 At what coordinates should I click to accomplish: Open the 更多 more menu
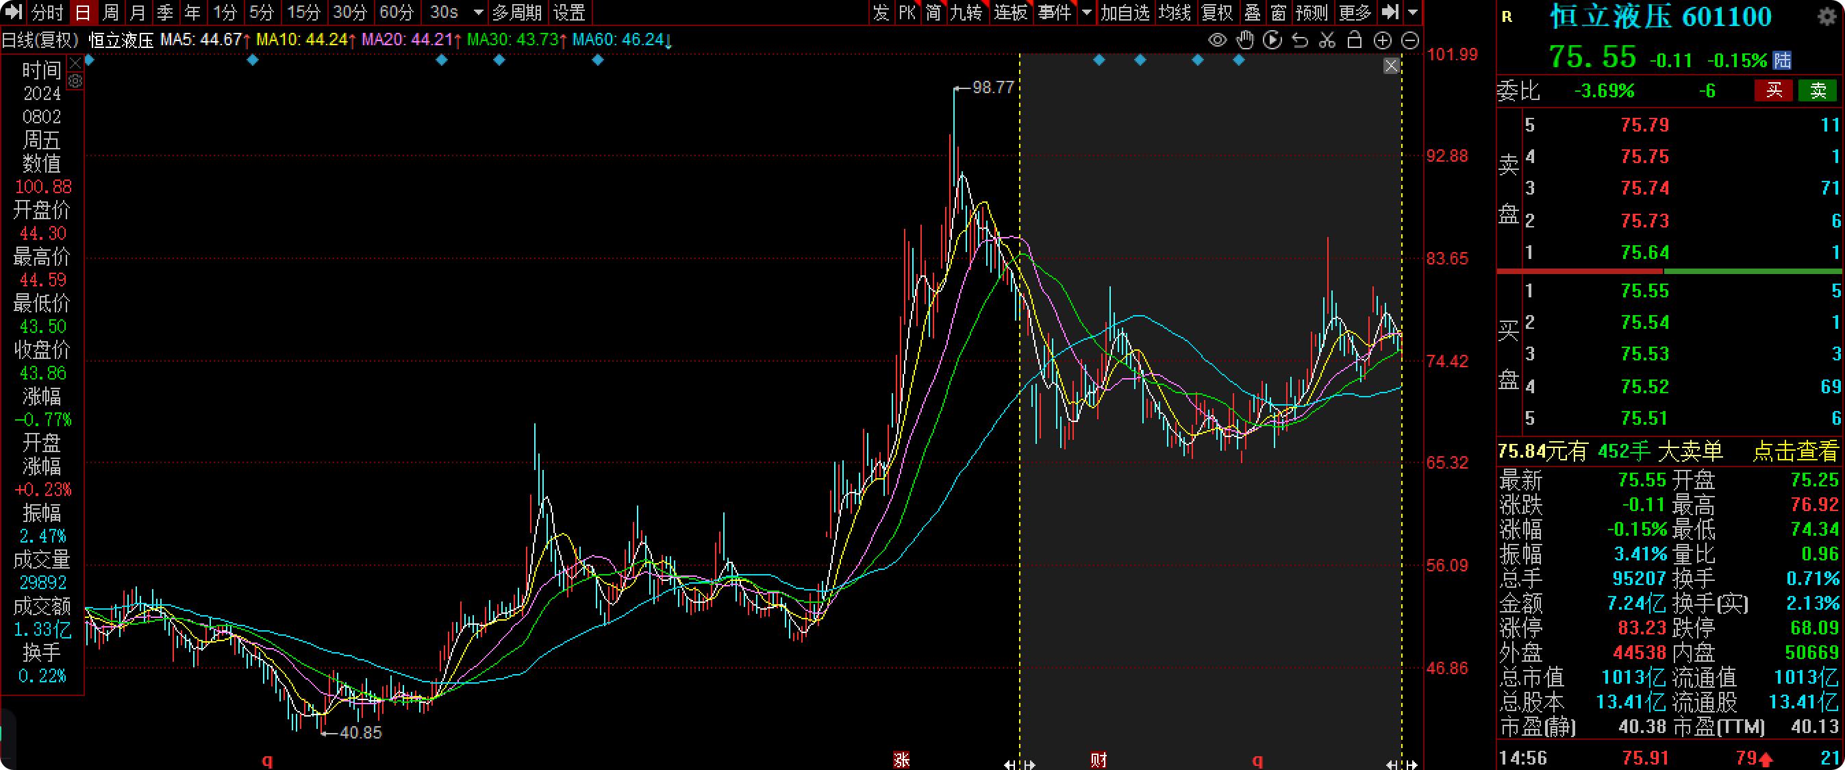(1355, 12)
